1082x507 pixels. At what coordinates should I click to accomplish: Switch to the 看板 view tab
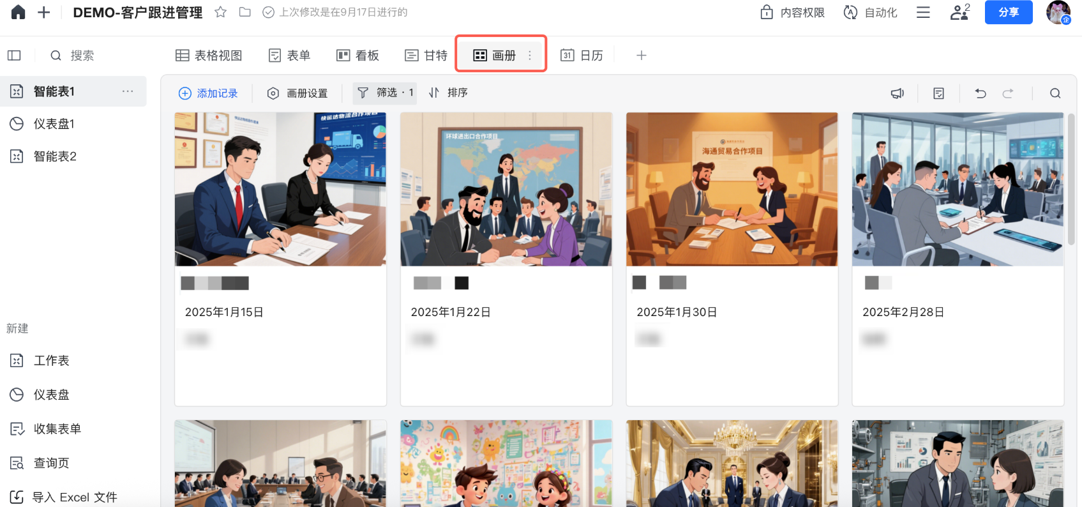[357, 56]
